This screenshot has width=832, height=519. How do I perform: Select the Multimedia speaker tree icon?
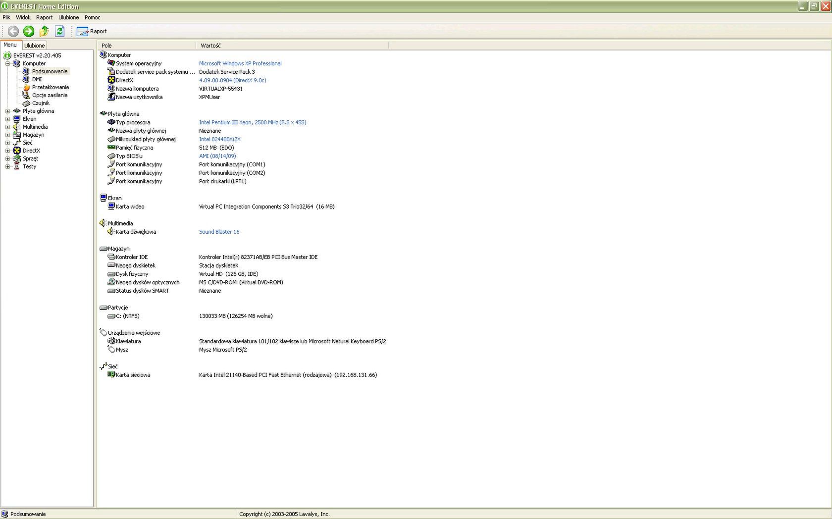coord(17,127)
